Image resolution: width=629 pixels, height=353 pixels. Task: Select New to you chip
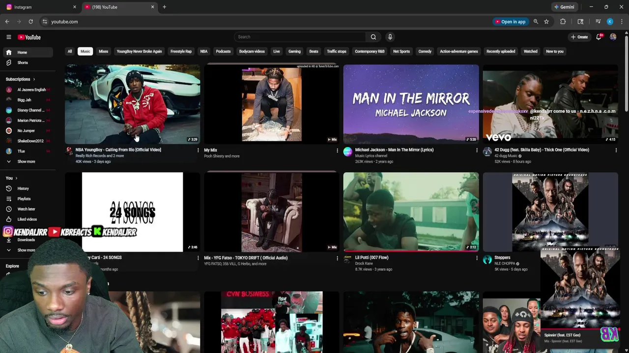pyautogui.click(x=555, y=51)
